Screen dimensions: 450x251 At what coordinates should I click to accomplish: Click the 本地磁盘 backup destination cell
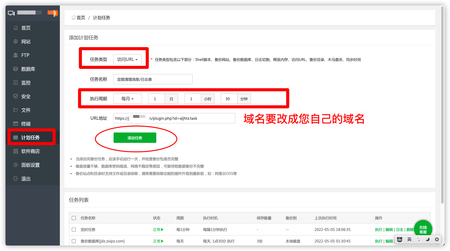[x=293, y=241]
